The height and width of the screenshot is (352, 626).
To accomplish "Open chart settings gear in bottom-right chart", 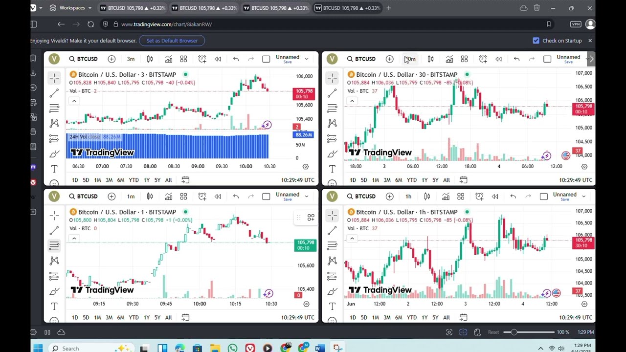I will pos(584,304).
